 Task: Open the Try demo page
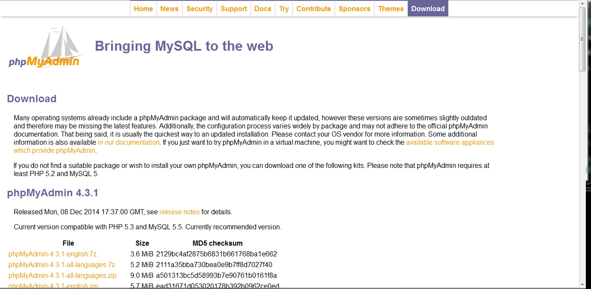click(284, 9)
